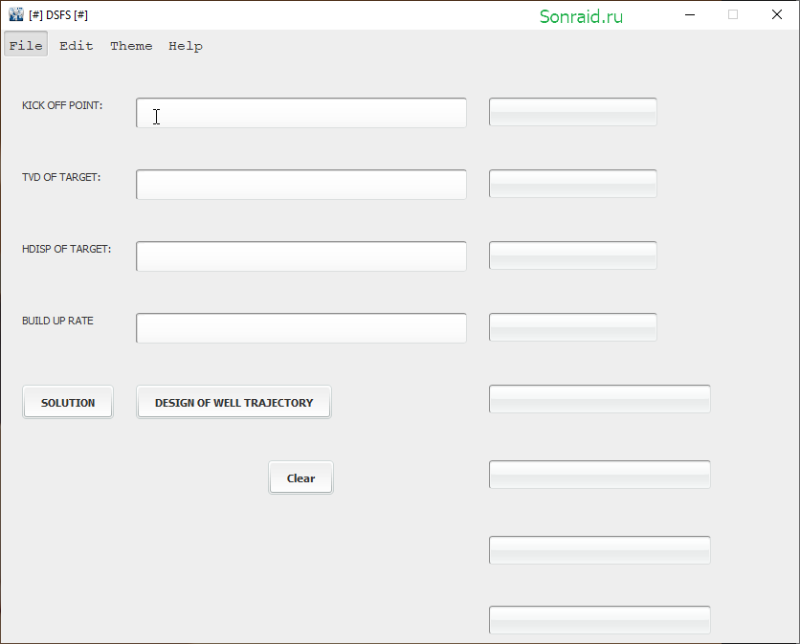Click the result box beside HDISP OF TARGET

pos(573,255)
